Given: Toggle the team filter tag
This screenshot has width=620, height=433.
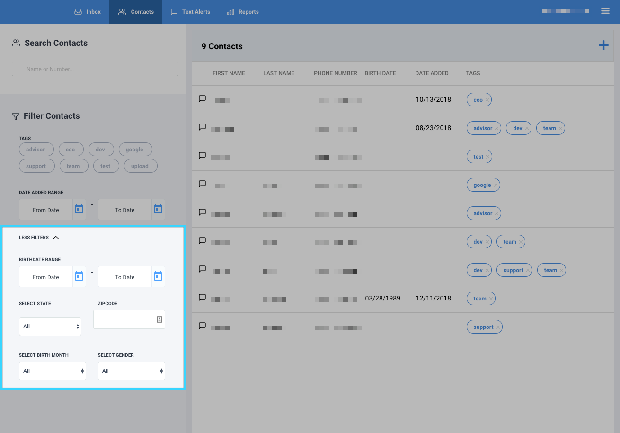Looking at the screenshot, I should (73, 166).
